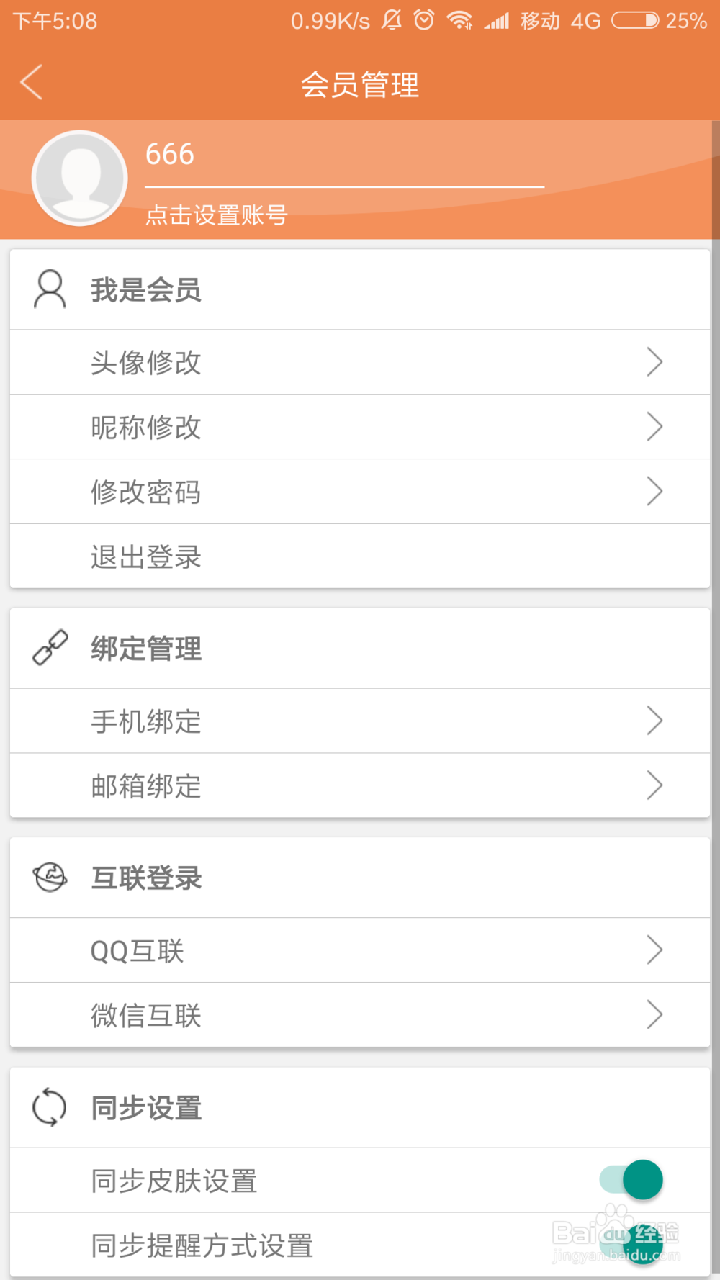This screenshot has height=1280, width=720.
Task: Select the 手机绑定 menu entry
Action: 360,721
